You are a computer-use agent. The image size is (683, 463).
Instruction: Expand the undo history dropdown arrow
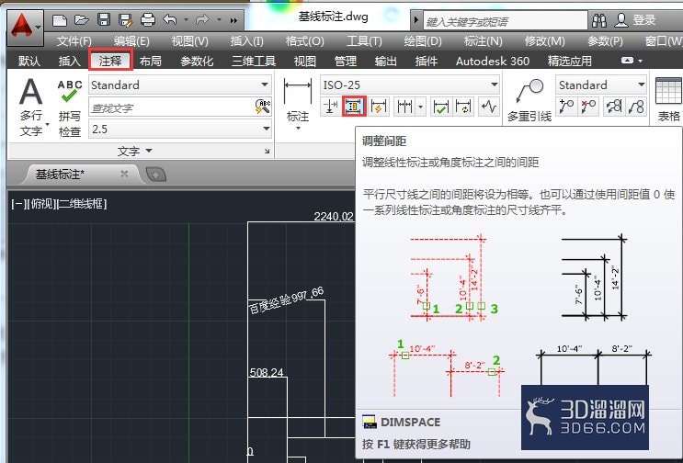186,20
